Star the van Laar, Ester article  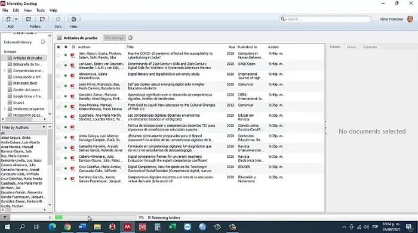click(x=59, y=66)
